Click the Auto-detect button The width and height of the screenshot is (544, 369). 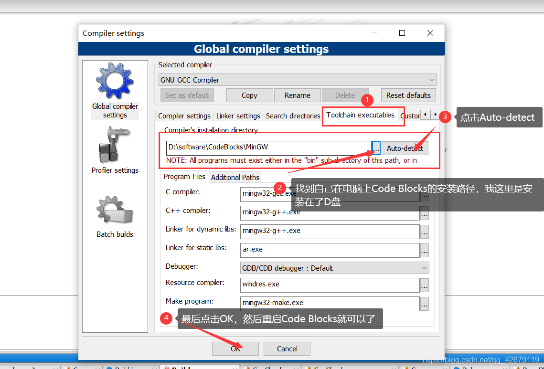pos(405,148)
